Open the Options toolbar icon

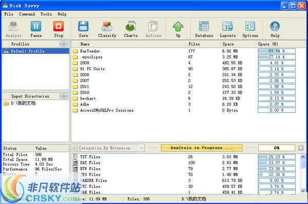click(x=251, y=29)
